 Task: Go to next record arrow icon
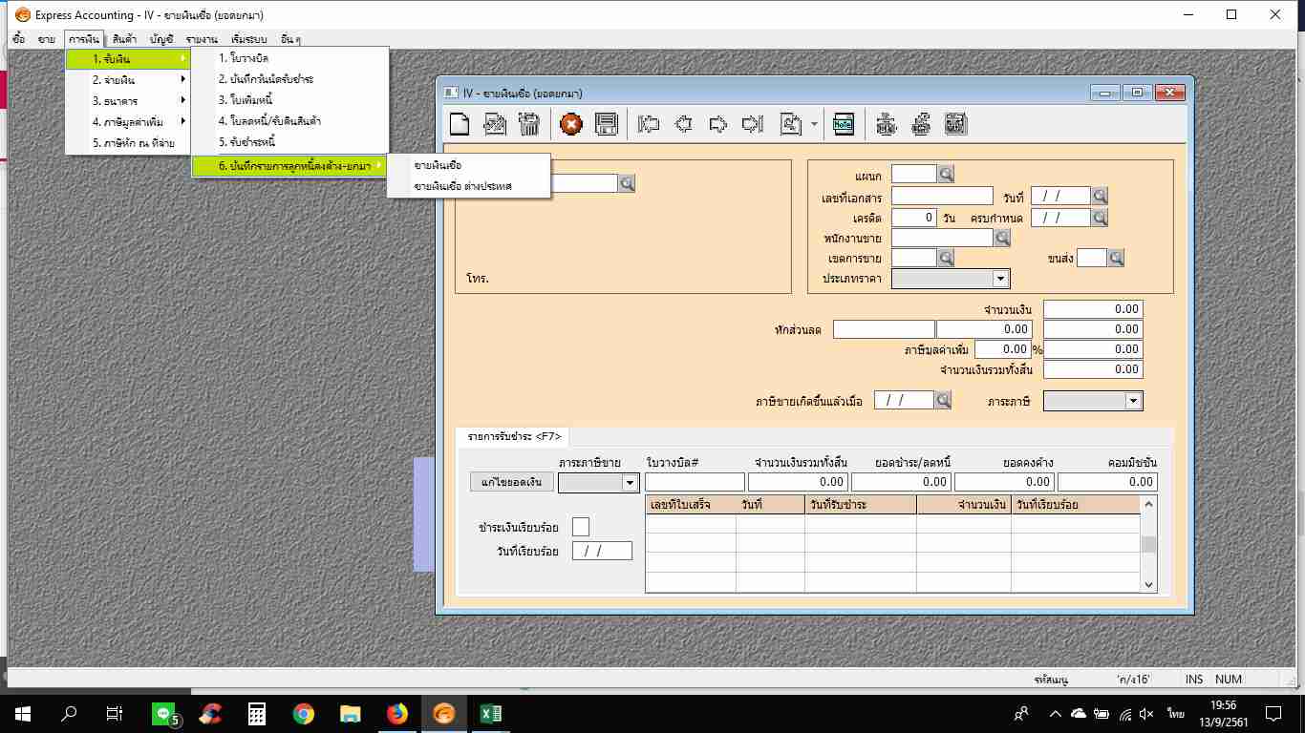(718, 124)
